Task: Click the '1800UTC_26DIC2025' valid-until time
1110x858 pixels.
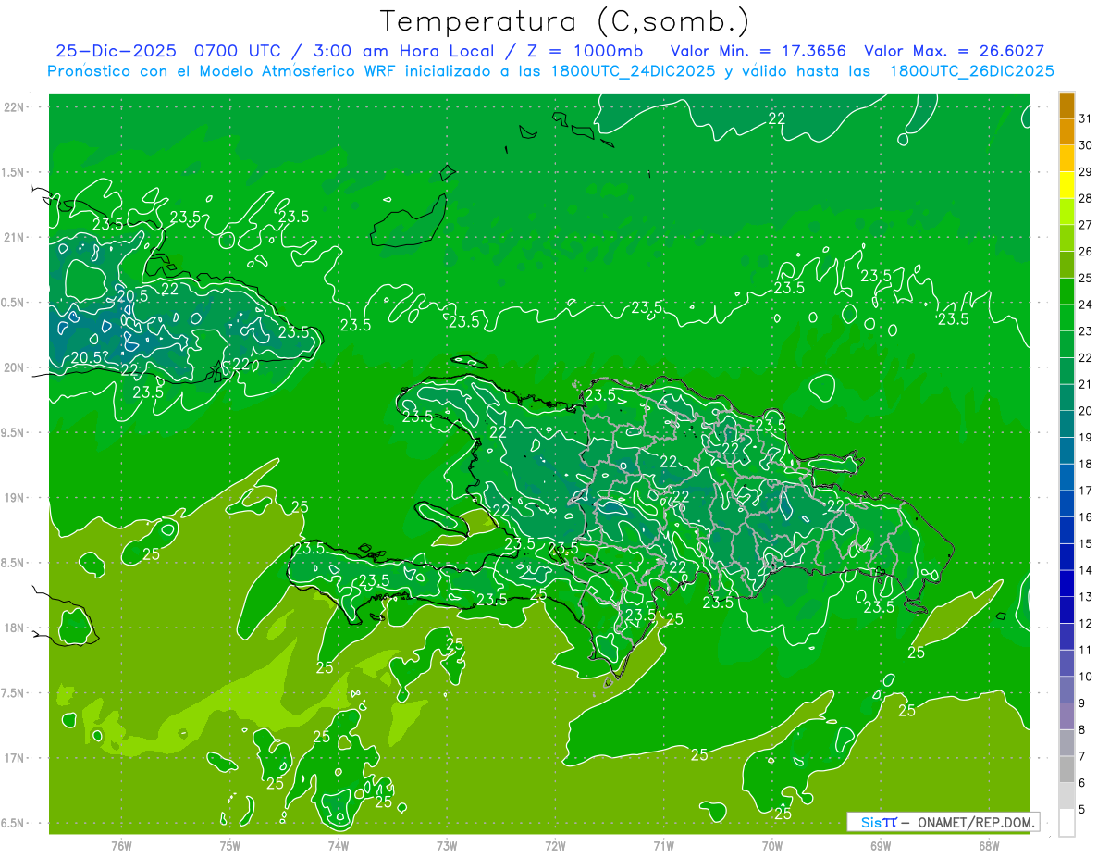Action: point(972,71)
